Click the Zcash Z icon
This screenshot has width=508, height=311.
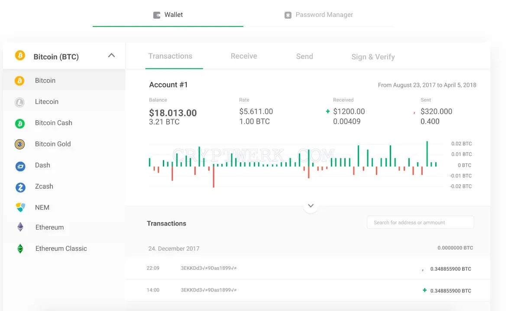pos(20,187)
